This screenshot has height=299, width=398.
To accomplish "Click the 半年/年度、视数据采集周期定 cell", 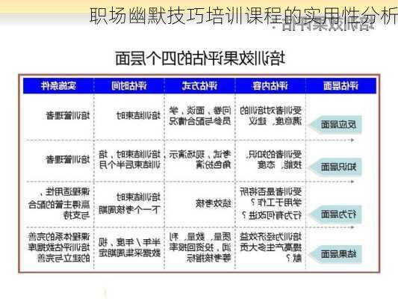I will coord(129,247).
